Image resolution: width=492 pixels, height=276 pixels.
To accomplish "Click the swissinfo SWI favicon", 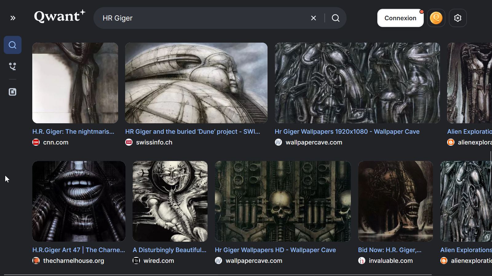I will pyautogui.click(x=129, y=142).
